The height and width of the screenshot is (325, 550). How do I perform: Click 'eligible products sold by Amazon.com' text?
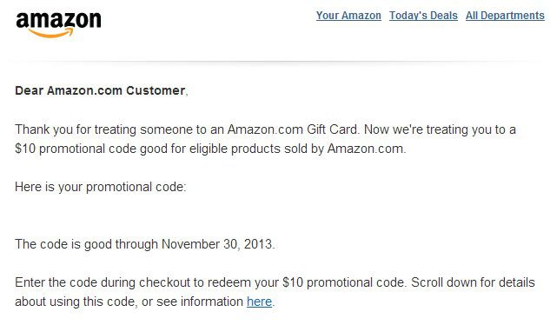point(297,149)
